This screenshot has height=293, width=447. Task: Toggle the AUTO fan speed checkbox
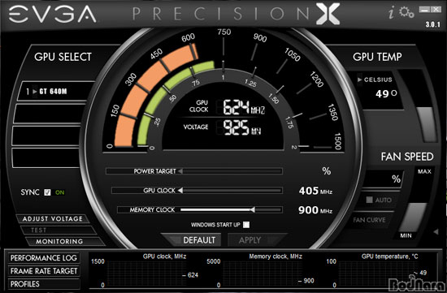coord(369,200)
